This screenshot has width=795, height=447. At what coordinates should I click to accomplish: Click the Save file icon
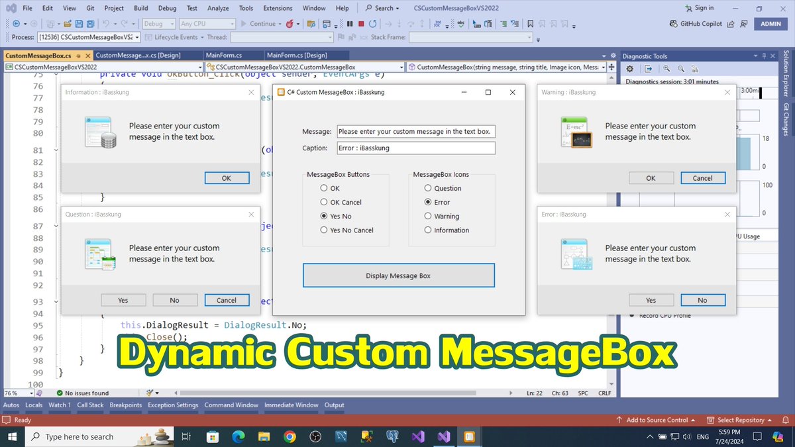pos(79,24)
